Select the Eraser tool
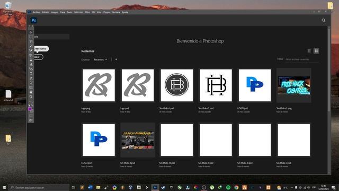 click(x=31, y=64)
